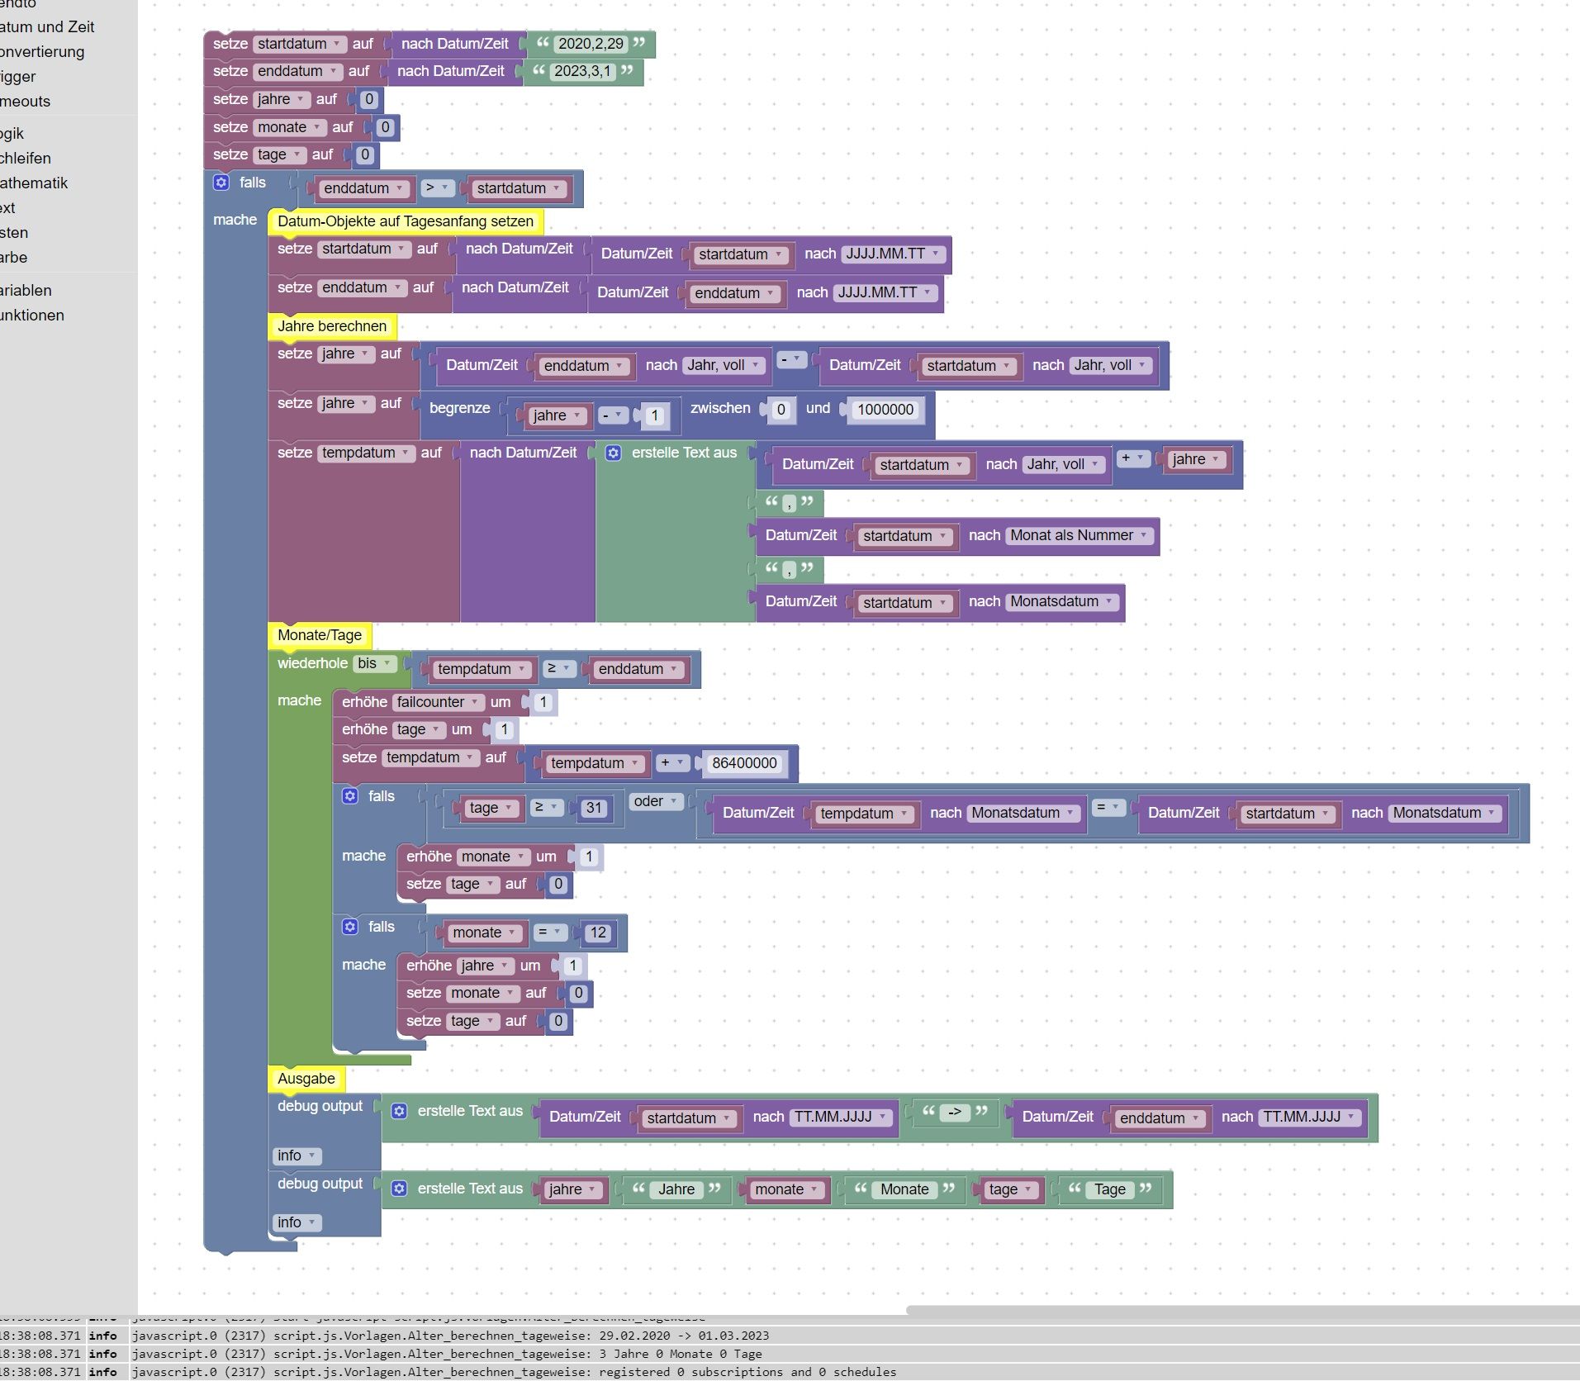Open the 'Farbe' toolbox category

(14, 257)
